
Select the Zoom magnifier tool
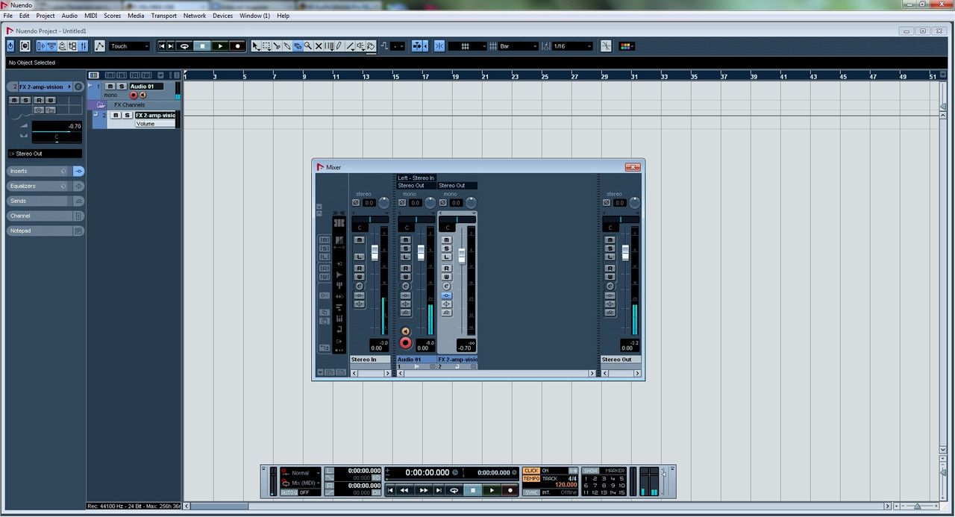307,46
